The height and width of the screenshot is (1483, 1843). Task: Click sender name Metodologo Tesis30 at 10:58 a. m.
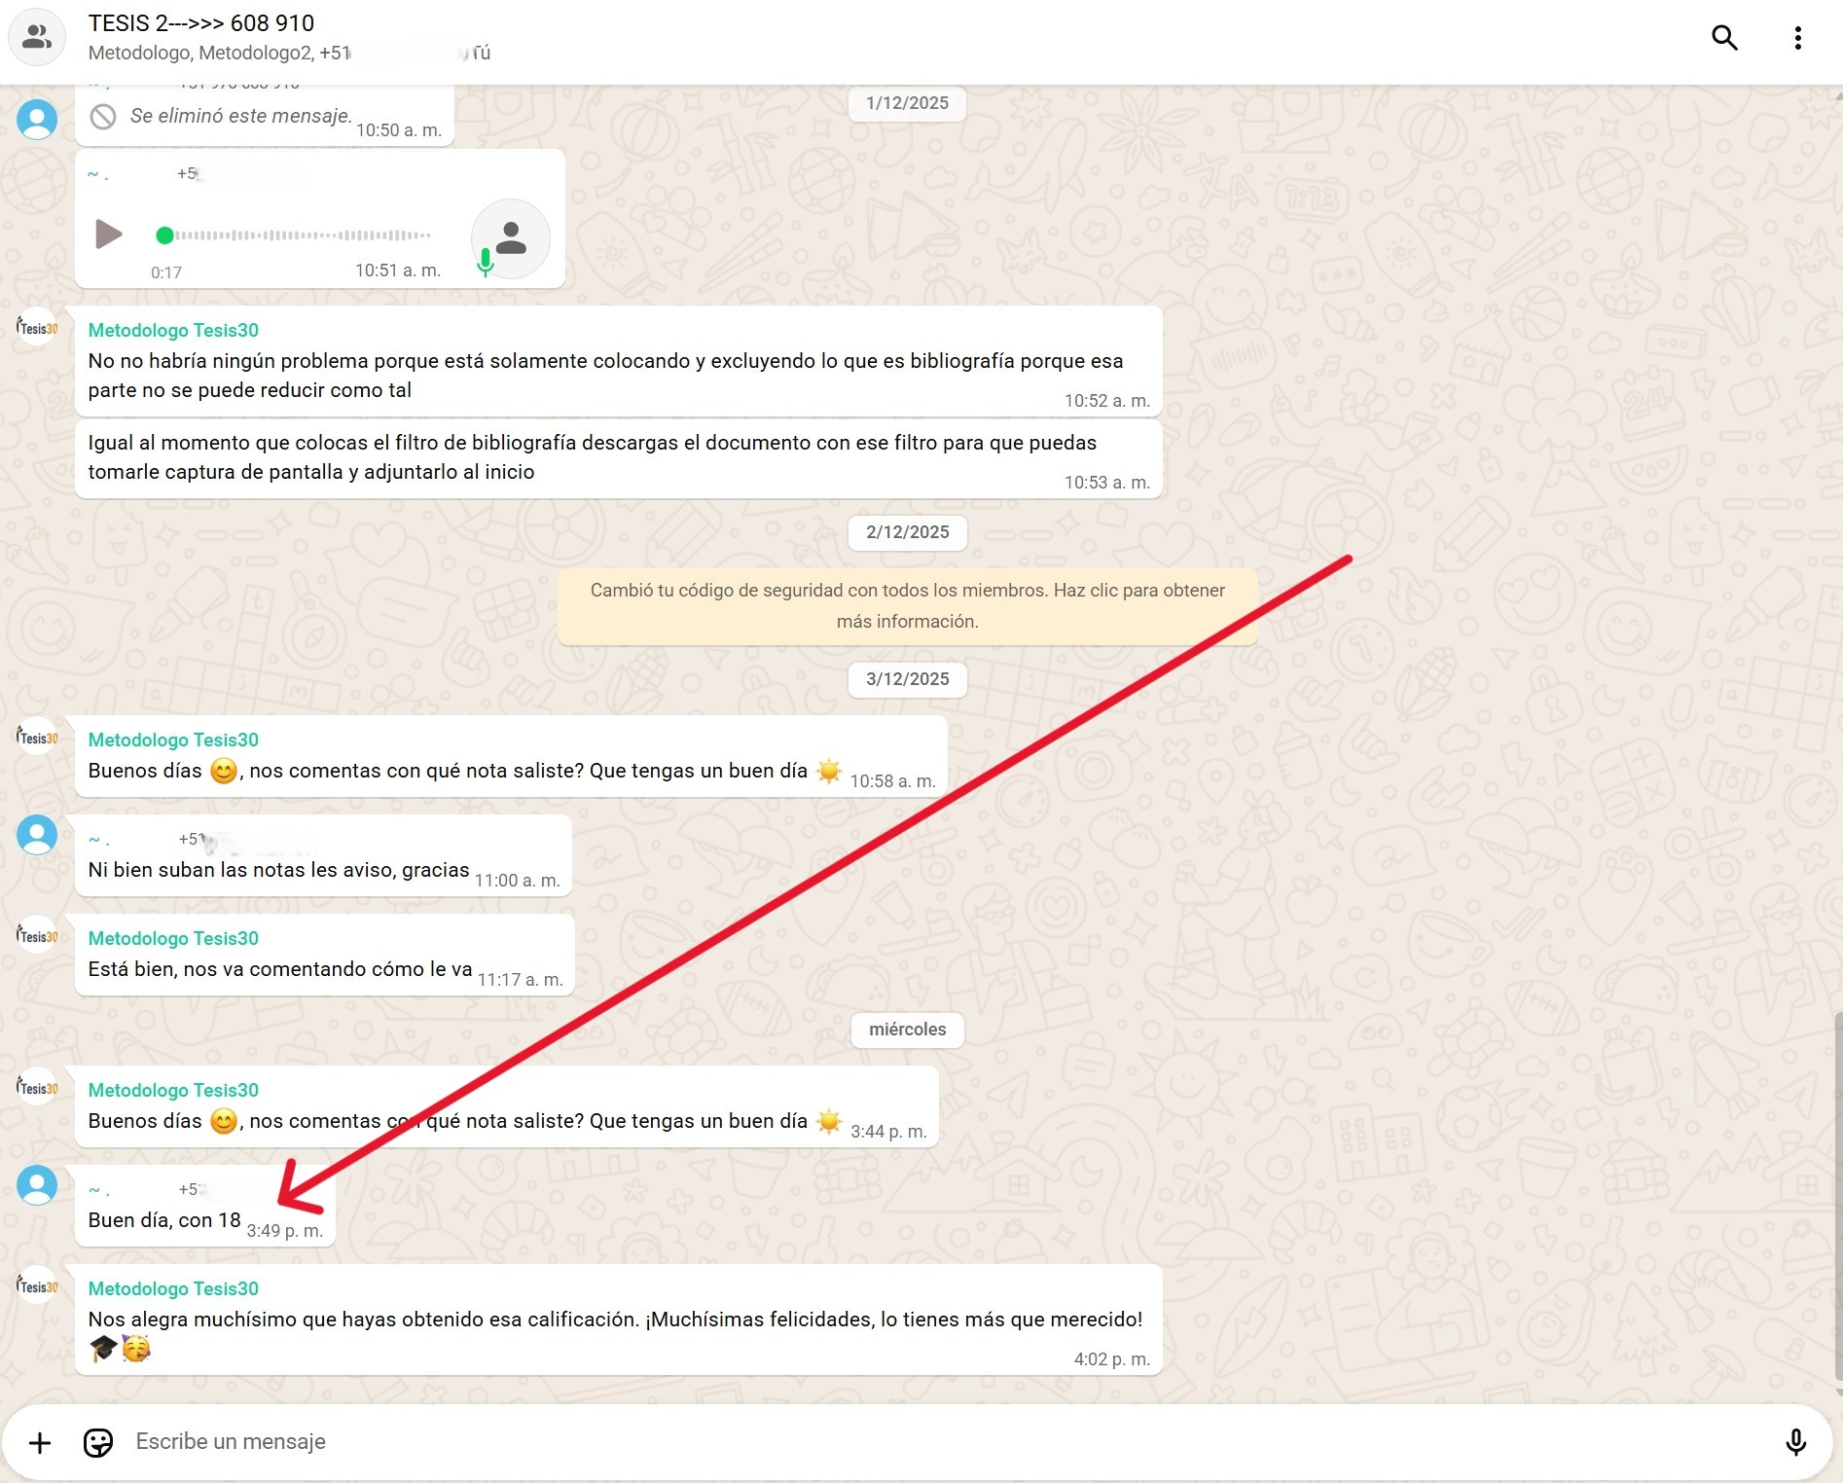[173, 740]
